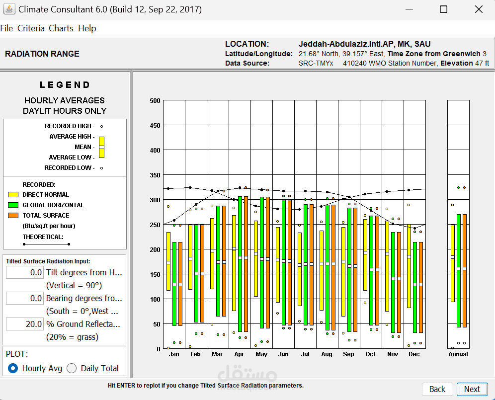Click the Direct Normal yellow legend swatch
495x400 pixels.
coord(13,194)
